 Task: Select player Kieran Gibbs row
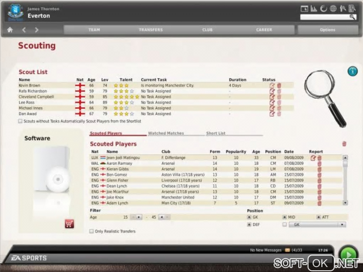click(216, 169)
